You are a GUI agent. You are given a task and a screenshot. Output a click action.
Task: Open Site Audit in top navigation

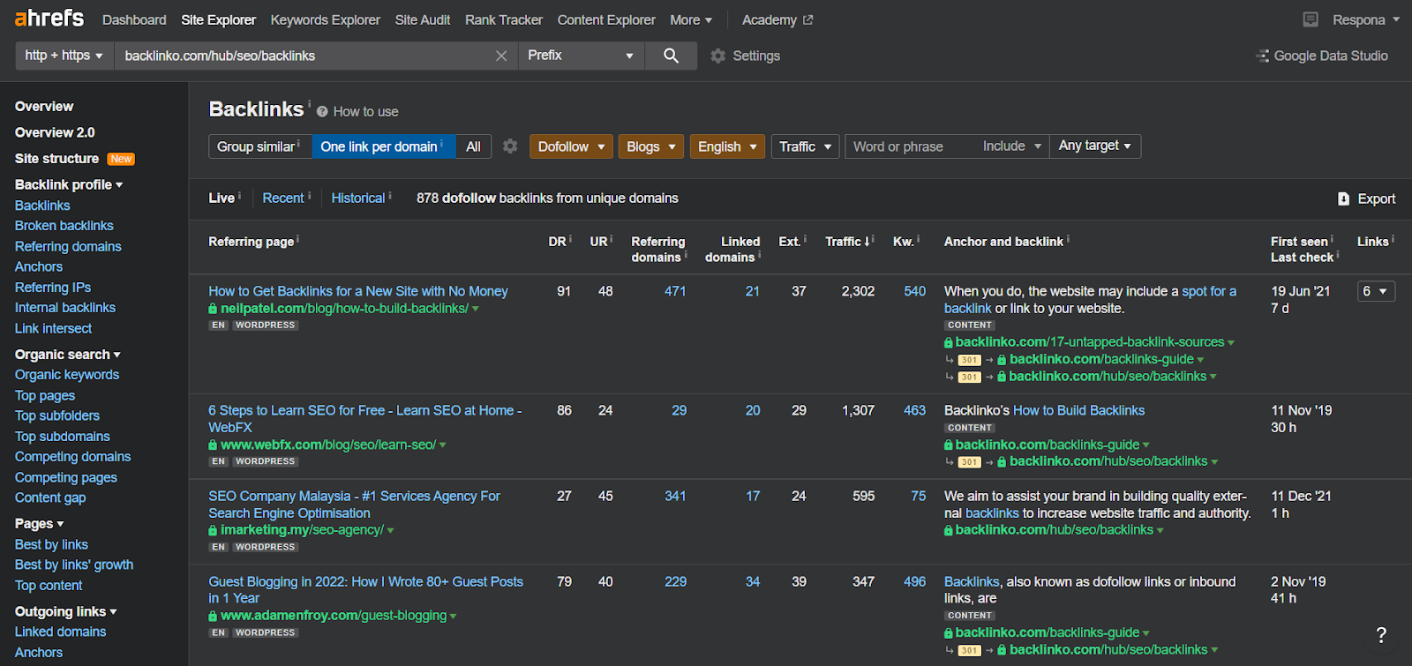tap(423, 19)
